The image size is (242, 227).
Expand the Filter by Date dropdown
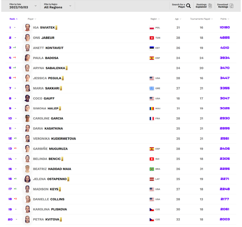23,6
